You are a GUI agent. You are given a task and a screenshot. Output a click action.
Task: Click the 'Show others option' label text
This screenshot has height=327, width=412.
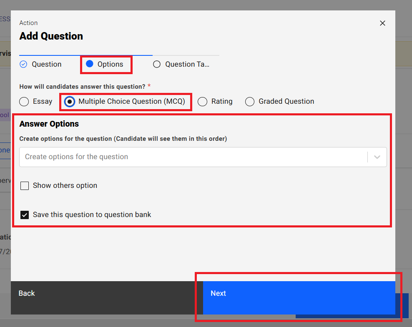tap(65, 186)
